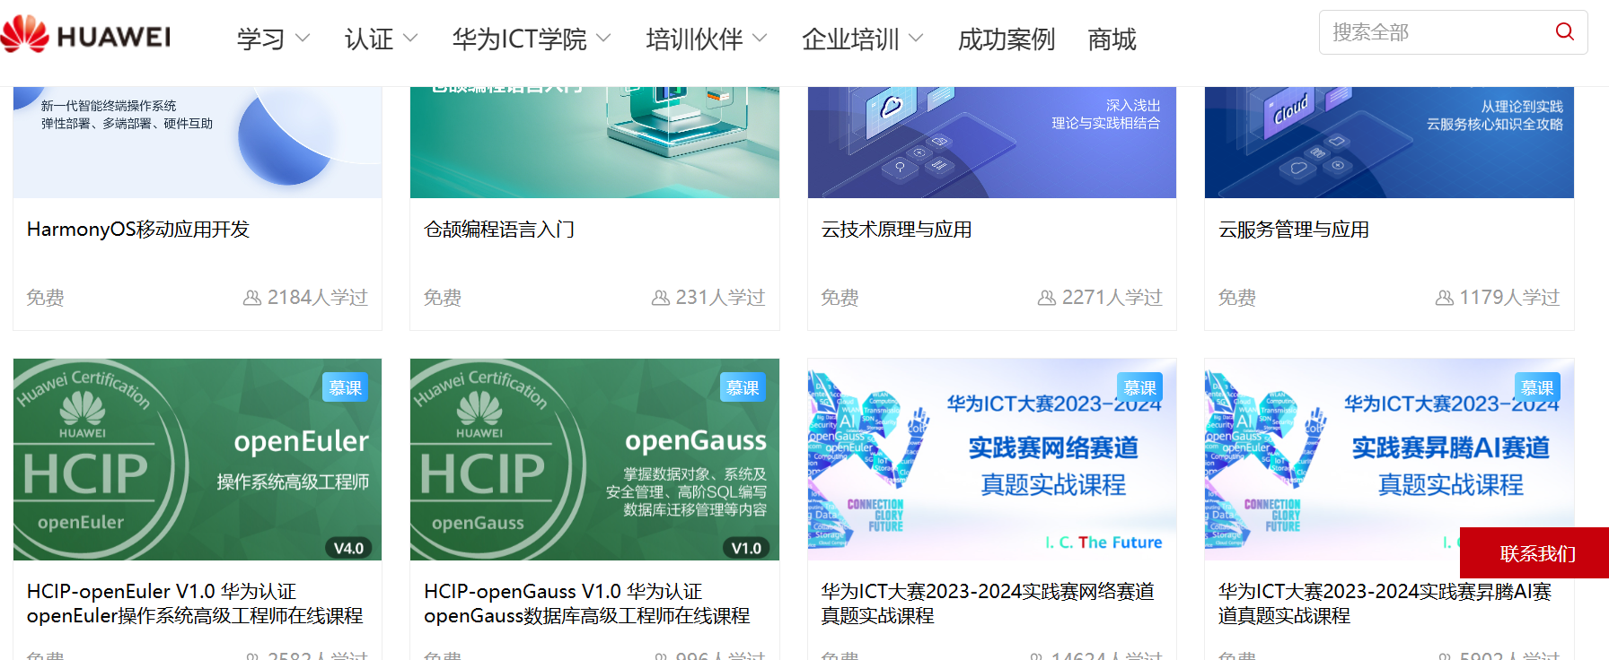Click the 仓颉编程语言 course thumbnail image
Image resolution: width=1609 pixels, height=660 pixels.
click(594, 142)
